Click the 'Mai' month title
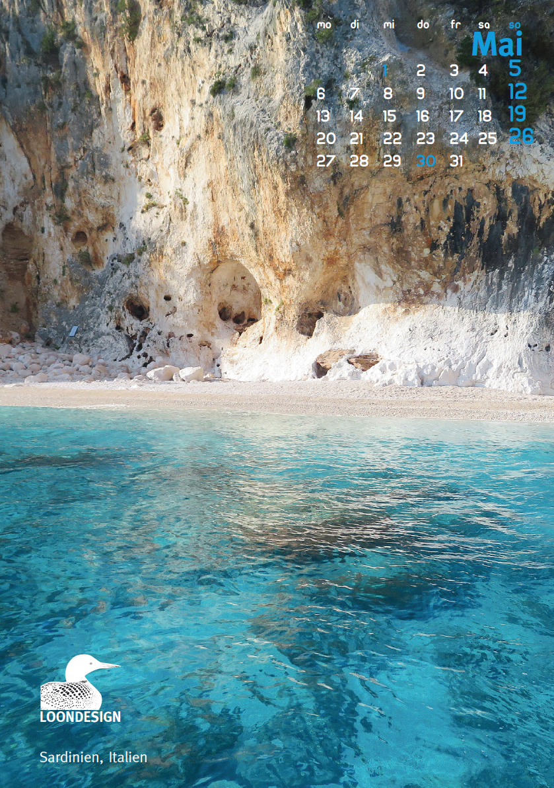This screenshot has width=554, height=788. pyautogui.click(x=497, y=45)
